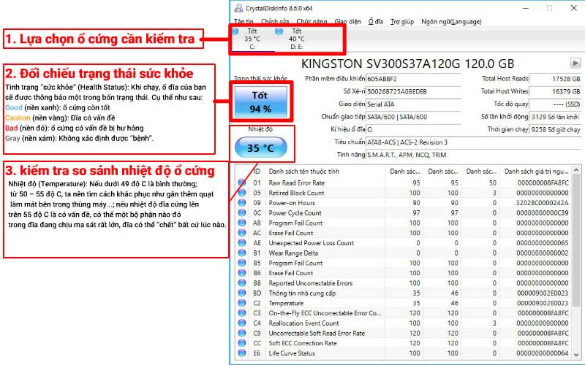Select the Temperature attribute name
Screen dimensions: 585x365
pyautogui.click(x=286, y=303)
